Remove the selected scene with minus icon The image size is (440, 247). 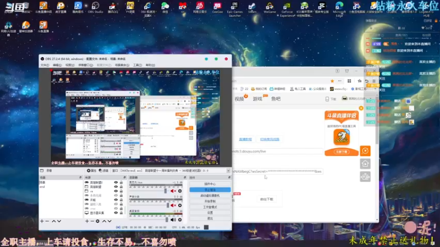click(47, 221)
